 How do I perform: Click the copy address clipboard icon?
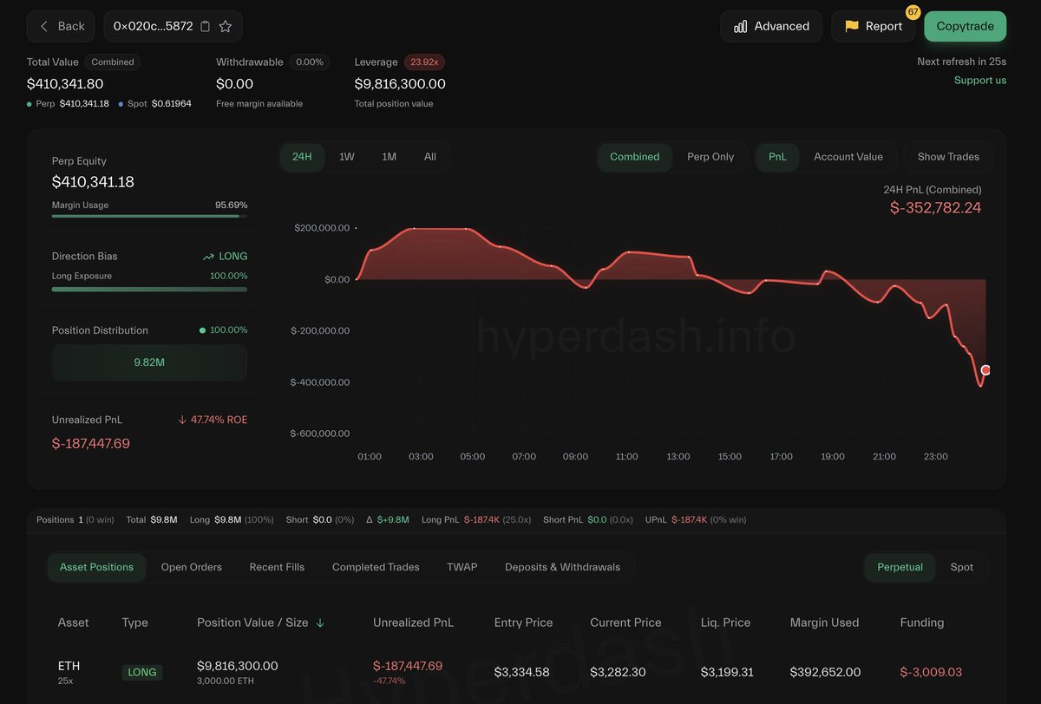(205, 26)
